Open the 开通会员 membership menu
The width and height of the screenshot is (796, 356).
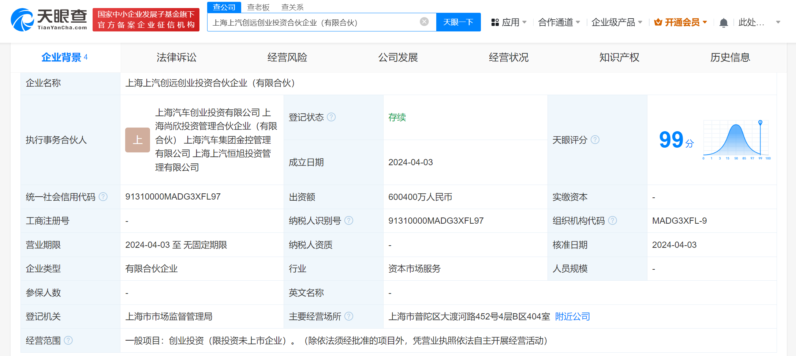[x=681, y=23]
